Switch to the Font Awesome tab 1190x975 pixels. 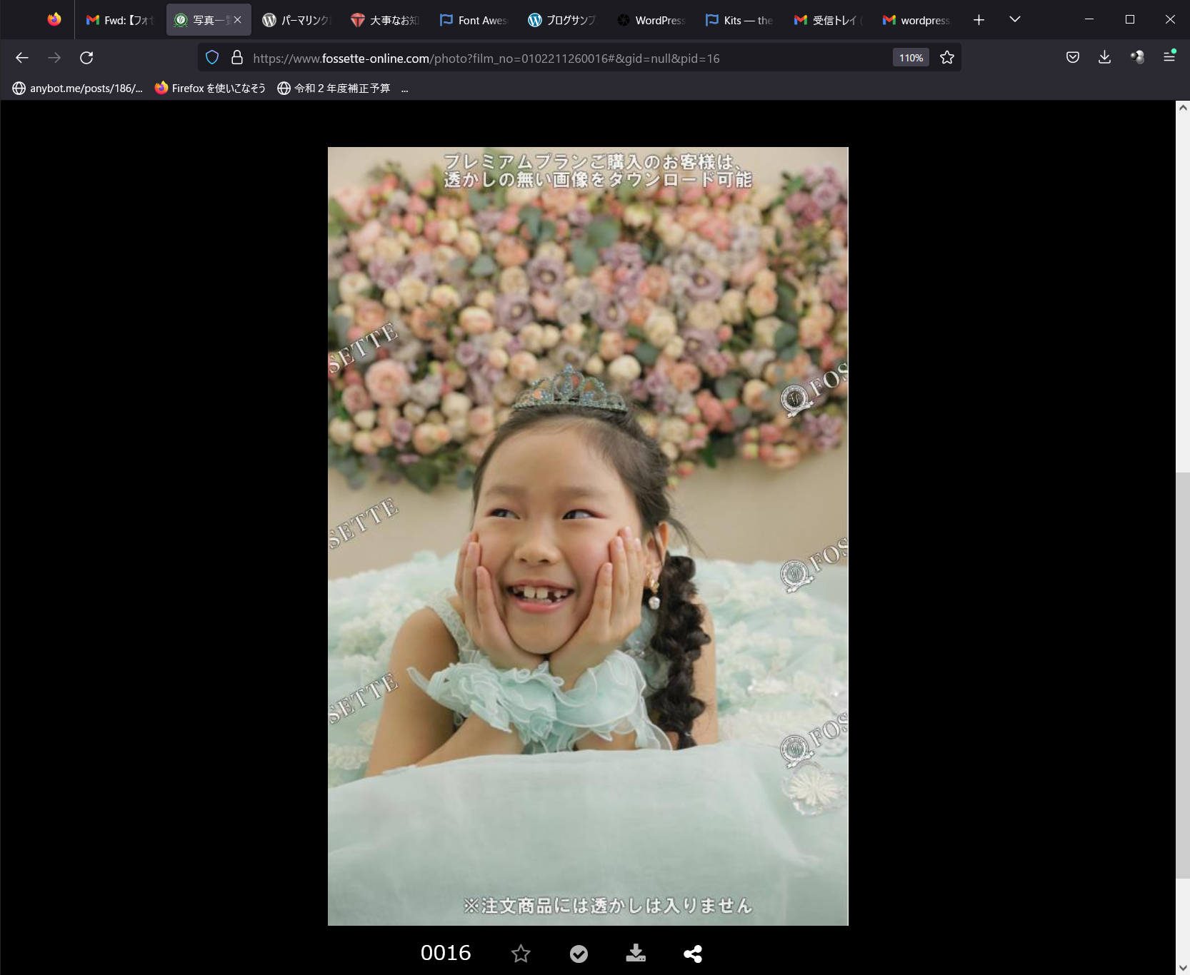(x=474, y=20)
